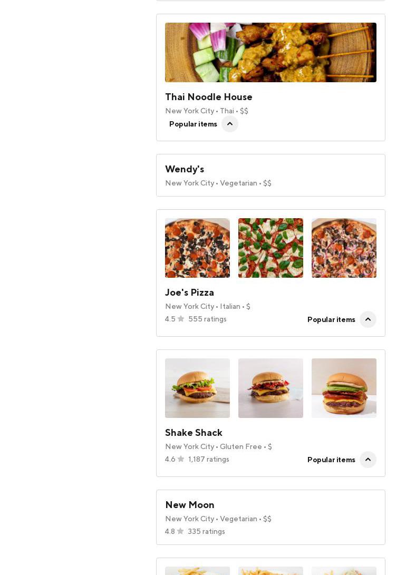
Task: View Shake Shack bacon cheeseburger photo
Action: tap(270, 388)
